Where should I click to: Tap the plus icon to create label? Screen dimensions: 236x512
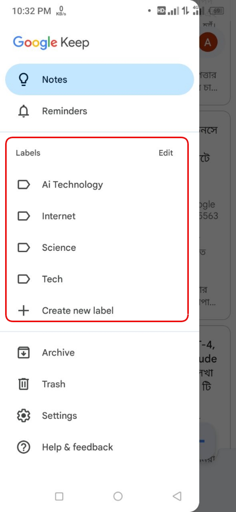coord(24,311)
